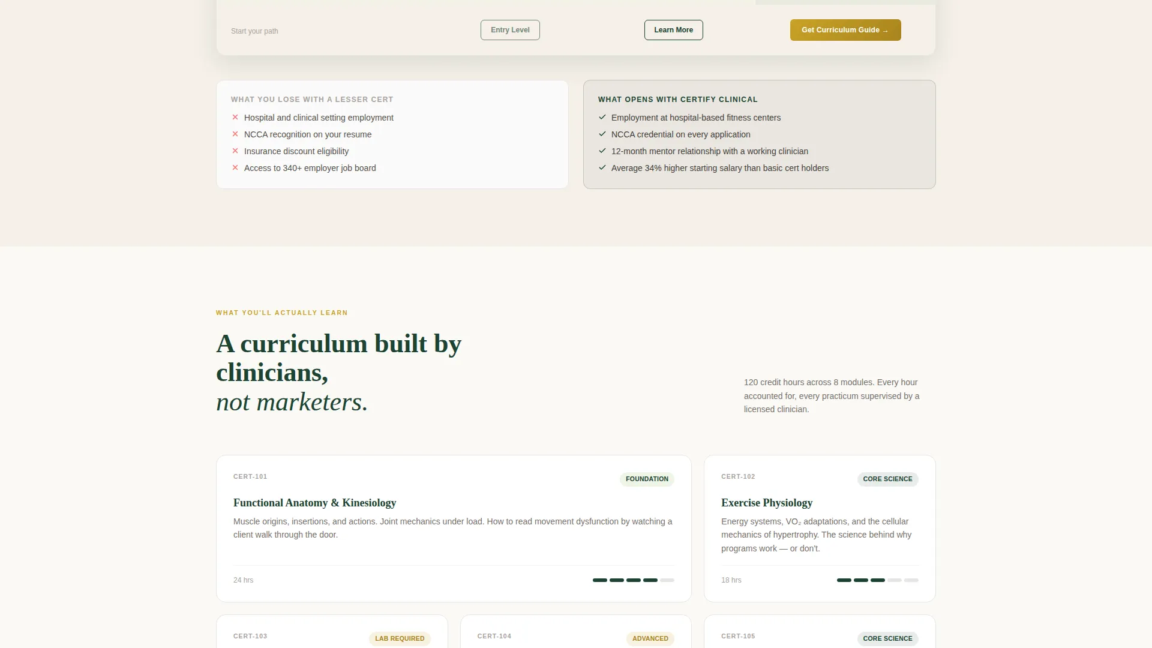Open the Functional Anatomy & Kinesiology module title
Image resolution: width=1152 pixels, height=648 pixels.
(x=314, y=503)
